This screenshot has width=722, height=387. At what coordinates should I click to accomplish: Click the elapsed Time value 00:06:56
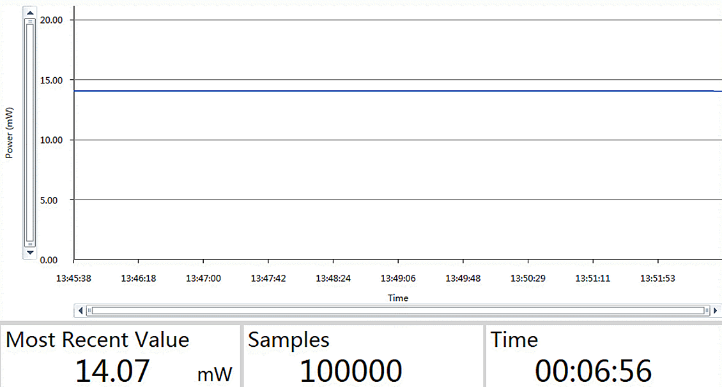point(593,371)
